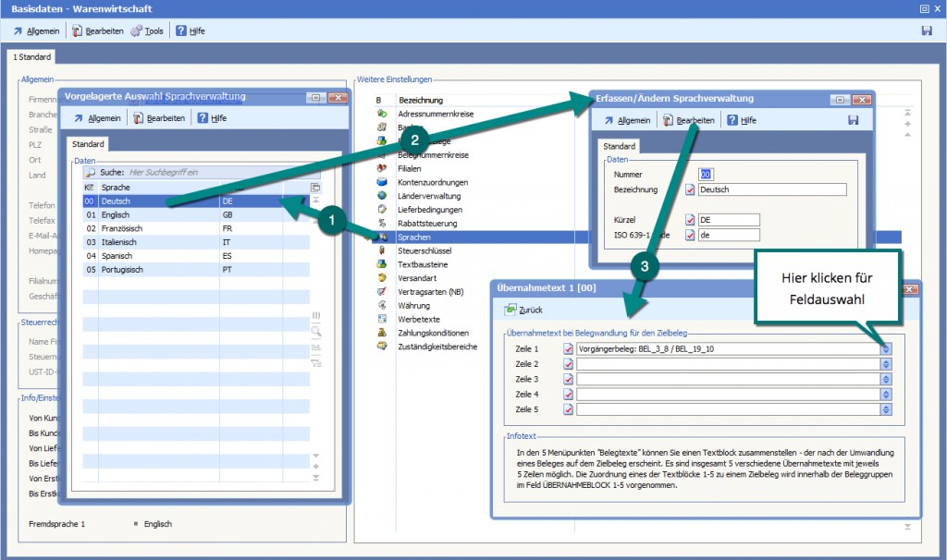947x560 pixels.
Task: Click into the Zeile 4 text field
Action: (x=727, y=395)
